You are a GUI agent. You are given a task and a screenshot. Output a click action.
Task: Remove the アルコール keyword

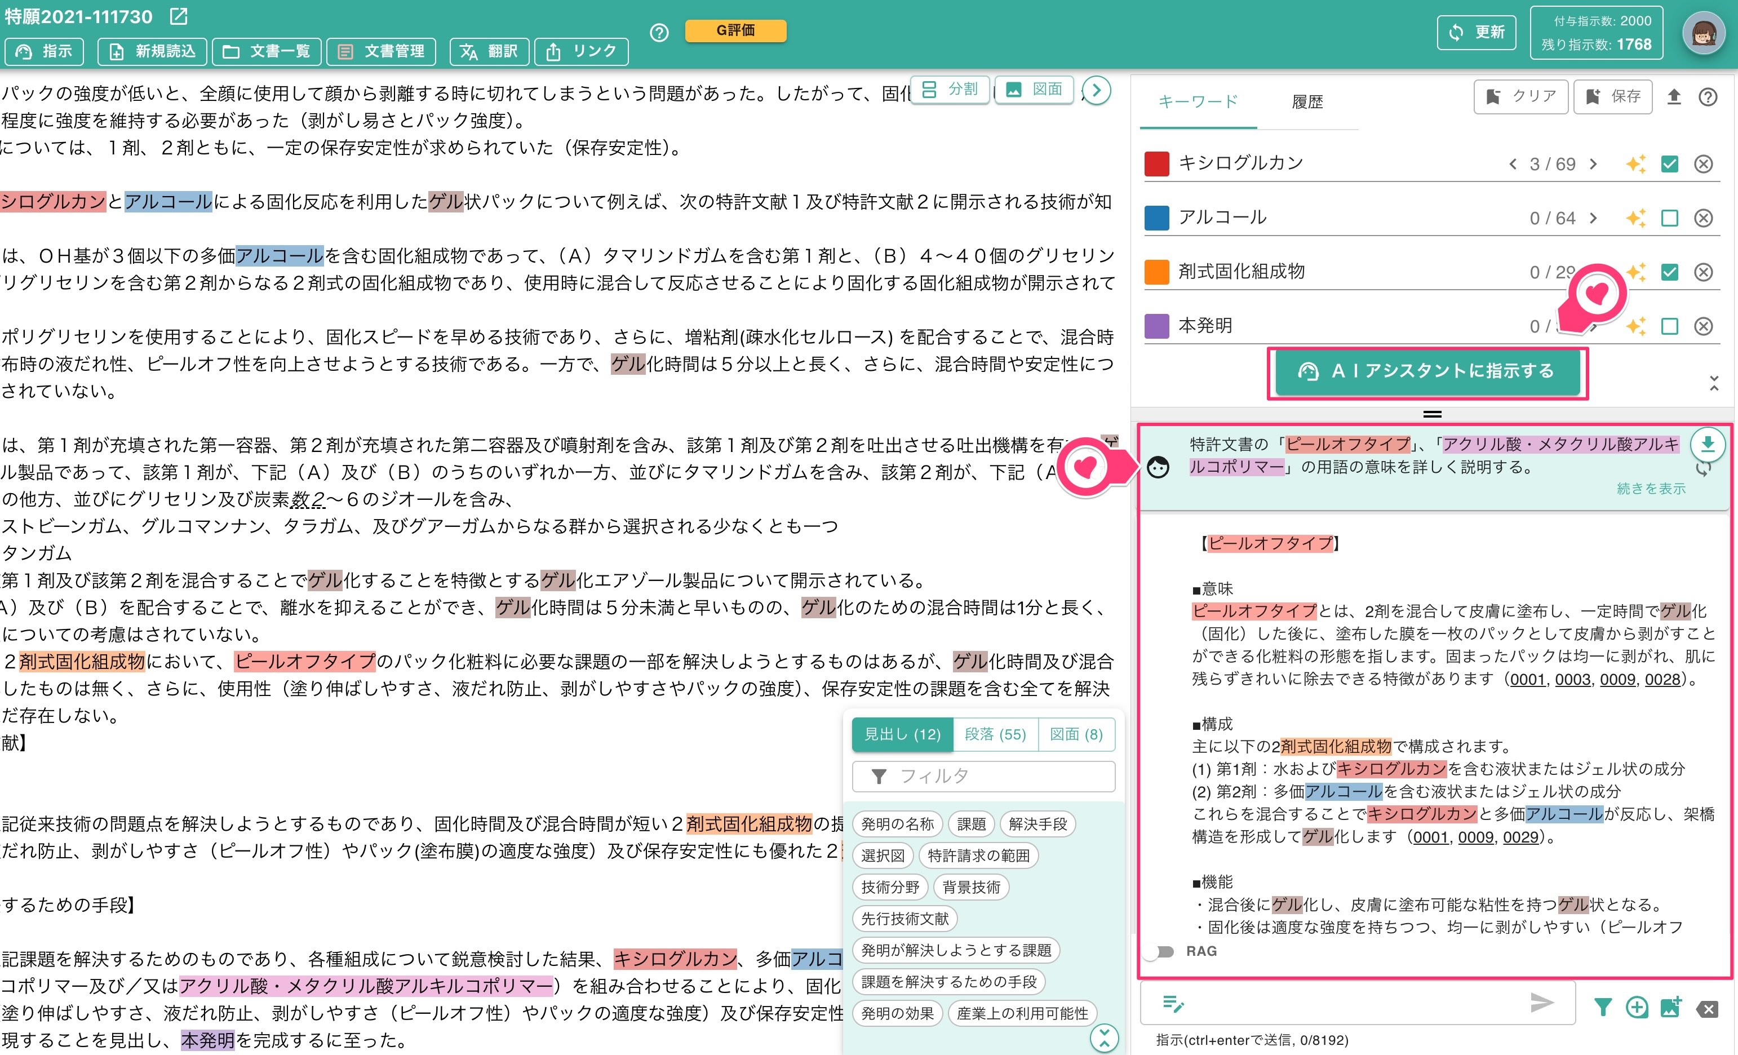point(1704,218)
